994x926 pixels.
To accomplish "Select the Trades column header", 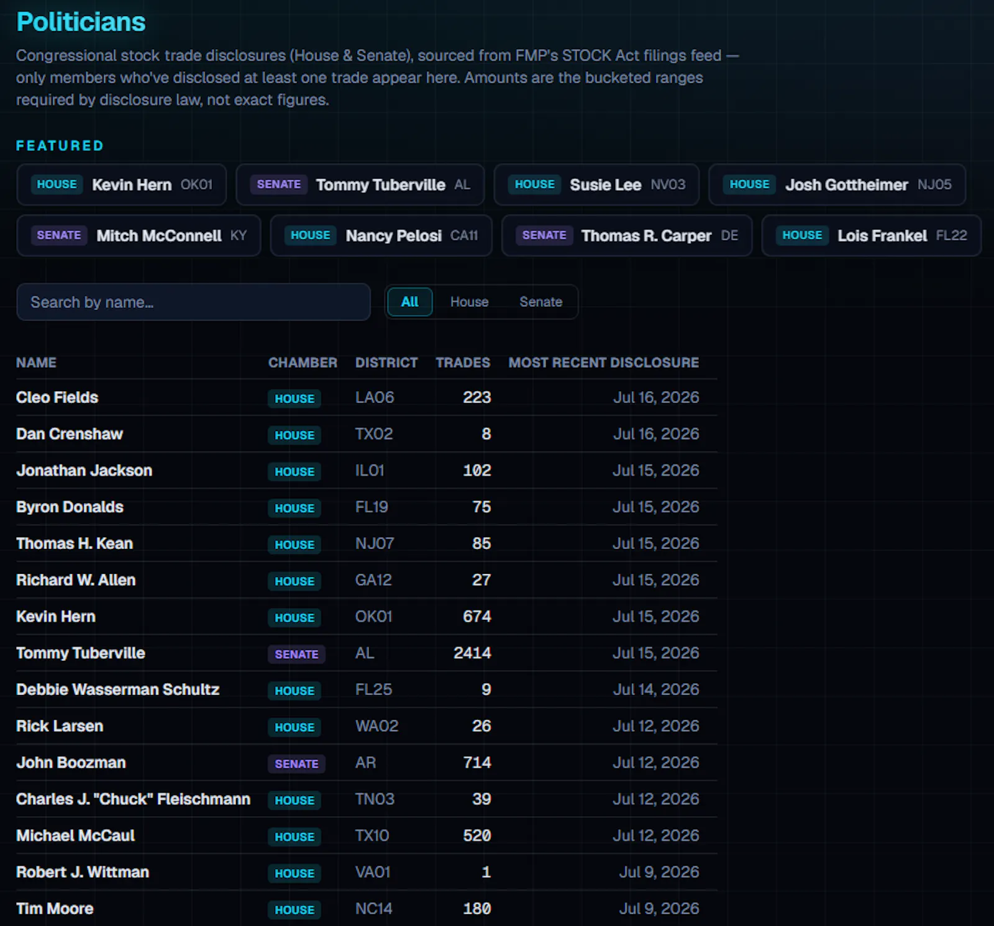I will (x=463, y=363).
